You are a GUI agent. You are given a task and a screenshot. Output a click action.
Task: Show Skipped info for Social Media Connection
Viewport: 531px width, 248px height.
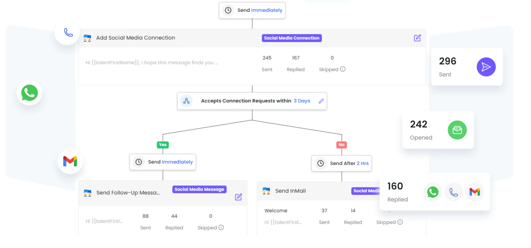pyautogui.click(x=343, y=69)
